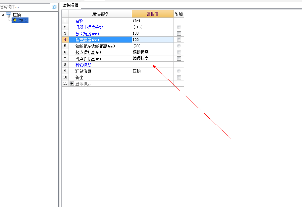Image resolution: width=302 pixels, height=207 pixels.
Task: Click the 混凝土强度等级 property link
Action: (x=89, y=27)
